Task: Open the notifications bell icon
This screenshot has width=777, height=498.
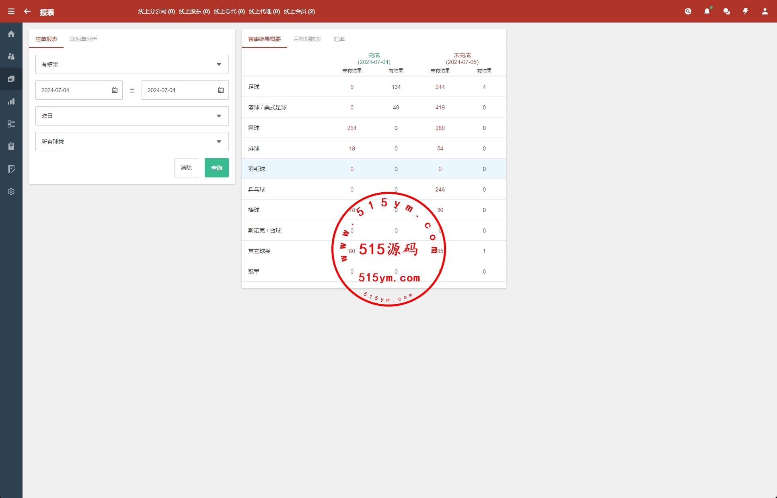Action: pos(707,11)
